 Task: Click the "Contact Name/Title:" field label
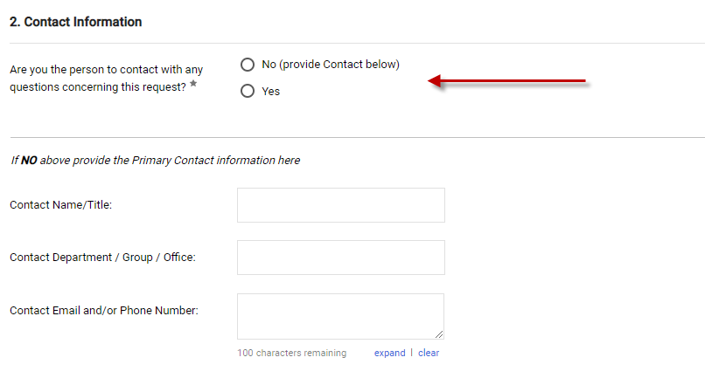[x=60, y=205]
